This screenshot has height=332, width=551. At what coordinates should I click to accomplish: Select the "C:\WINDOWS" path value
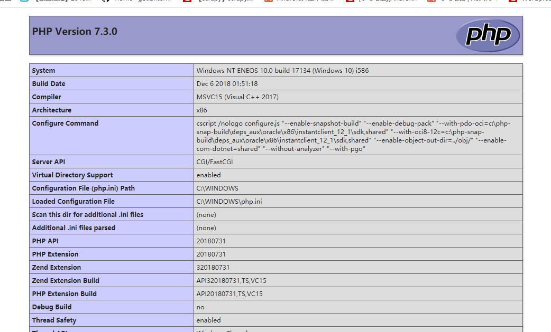(x=217, y=188)
